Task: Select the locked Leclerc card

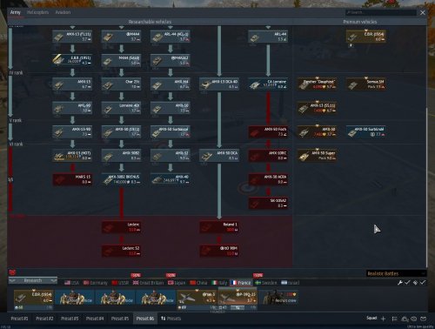Action: pos(122,227)
